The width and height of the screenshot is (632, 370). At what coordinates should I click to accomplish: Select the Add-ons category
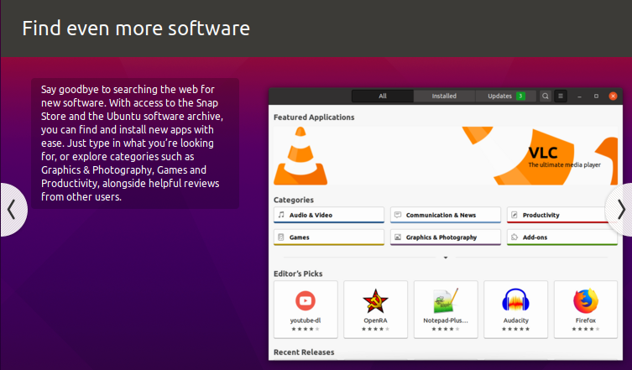click(562, 237)
